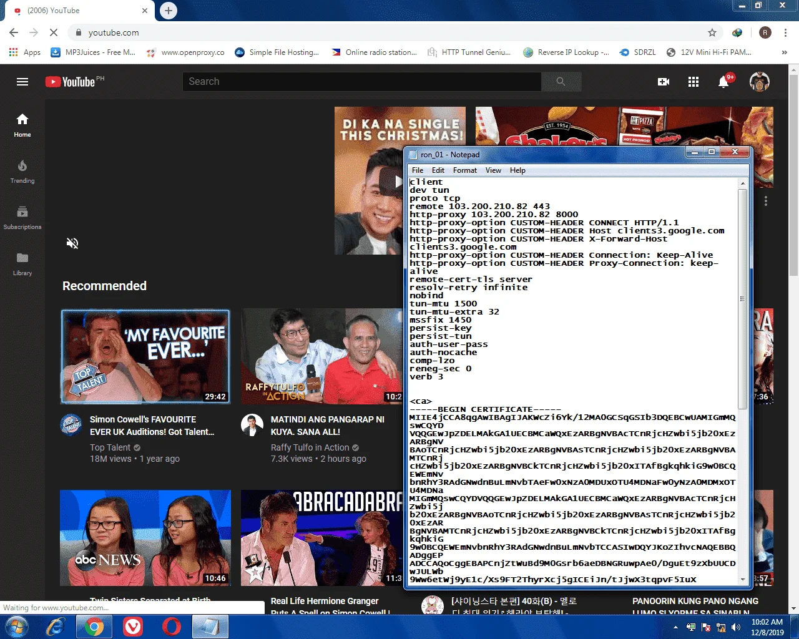799x639 pixels.
Task: Open Simple File Hosting bookmark
Action: pos(277,52)
